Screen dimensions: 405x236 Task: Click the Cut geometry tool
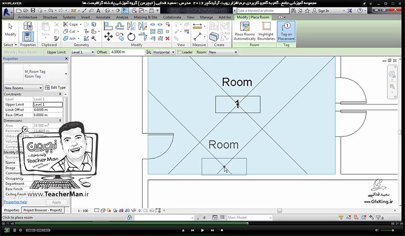tap(69, 31)
